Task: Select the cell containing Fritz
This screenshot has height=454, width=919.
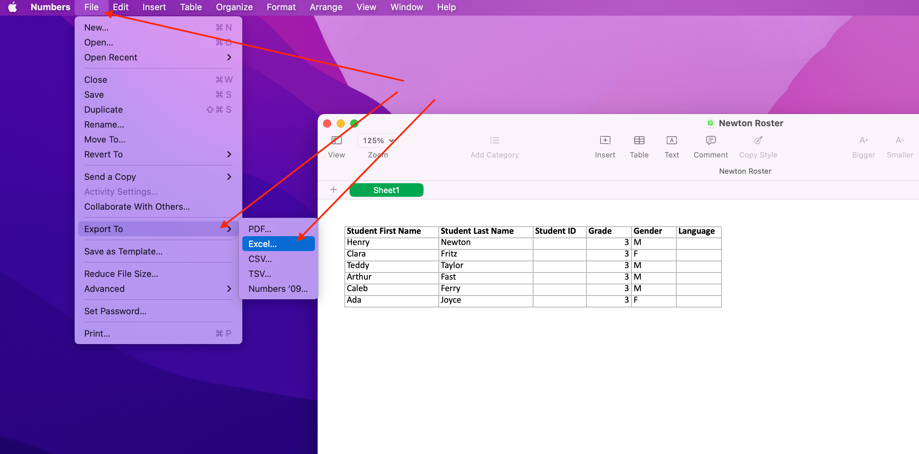Action: point(486,254)
